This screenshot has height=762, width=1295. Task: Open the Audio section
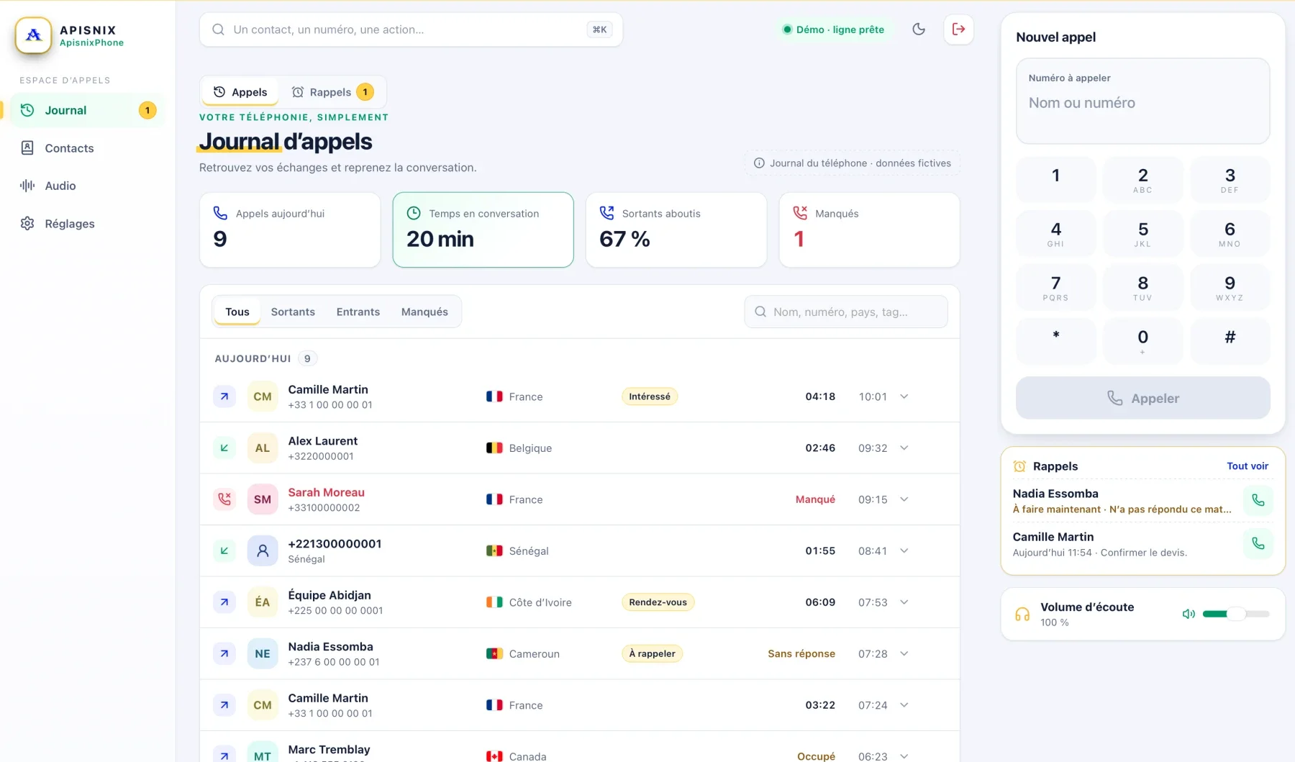coord(87,186)
